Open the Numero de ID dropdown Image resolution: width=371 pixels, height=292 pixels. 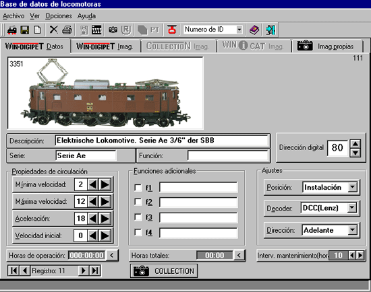point(239,30)
